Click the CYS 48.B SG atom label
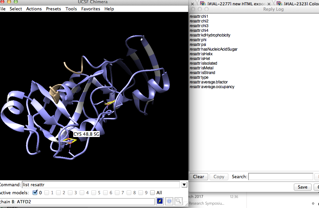Image resolution: width=319 pixels, height=208 pixels. 86,134
